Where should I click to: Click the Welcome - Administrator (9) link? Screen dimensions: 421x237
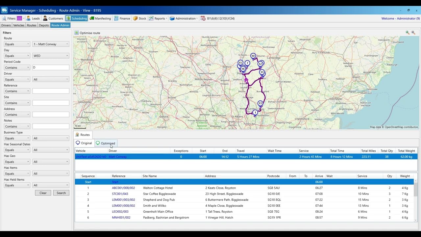401,18
